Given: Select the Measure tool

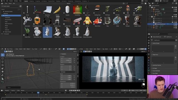Looking at the screenshot, I should [3, 79].
